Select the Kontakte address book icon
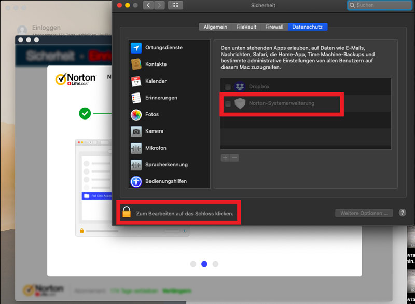 point(136,64)
